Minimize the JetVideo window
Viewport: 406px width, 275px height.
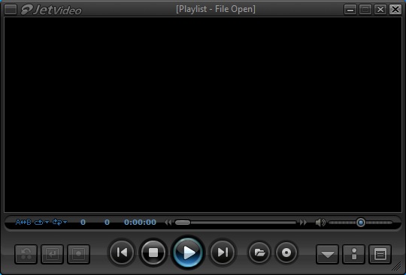(x=350, y=10)
